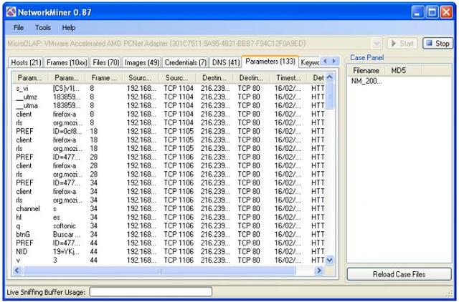This screenshot has width=459, height=302.
Task: Select the NM_200... file in Case Panel
Action: 366,82
